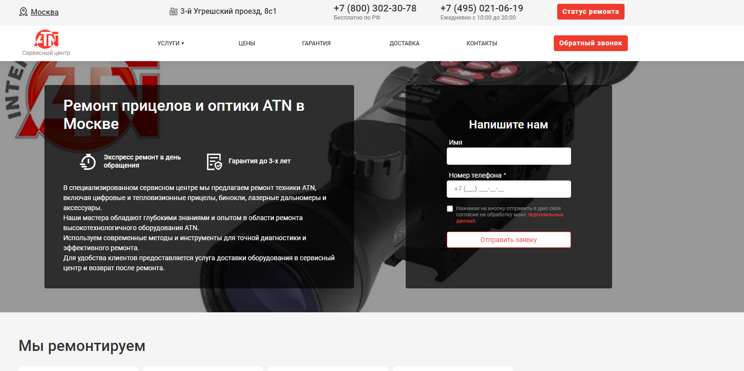744x371 pixels.
Task: Click the building icon beside the address
Action: click(173, 11)
